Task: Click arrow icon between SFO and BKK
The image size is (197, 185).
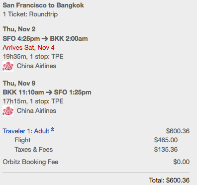Action: tap(45, 39)
